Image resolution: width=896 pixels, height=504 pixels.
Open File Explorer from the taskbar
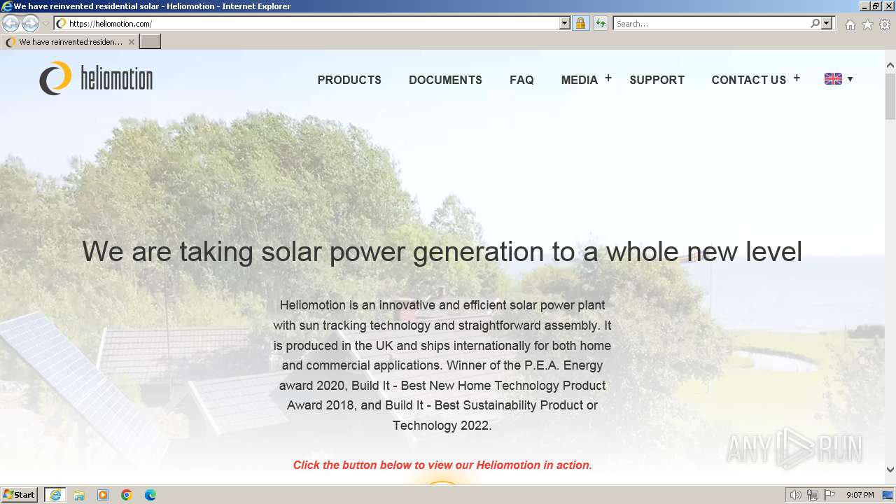click(79, 495)
